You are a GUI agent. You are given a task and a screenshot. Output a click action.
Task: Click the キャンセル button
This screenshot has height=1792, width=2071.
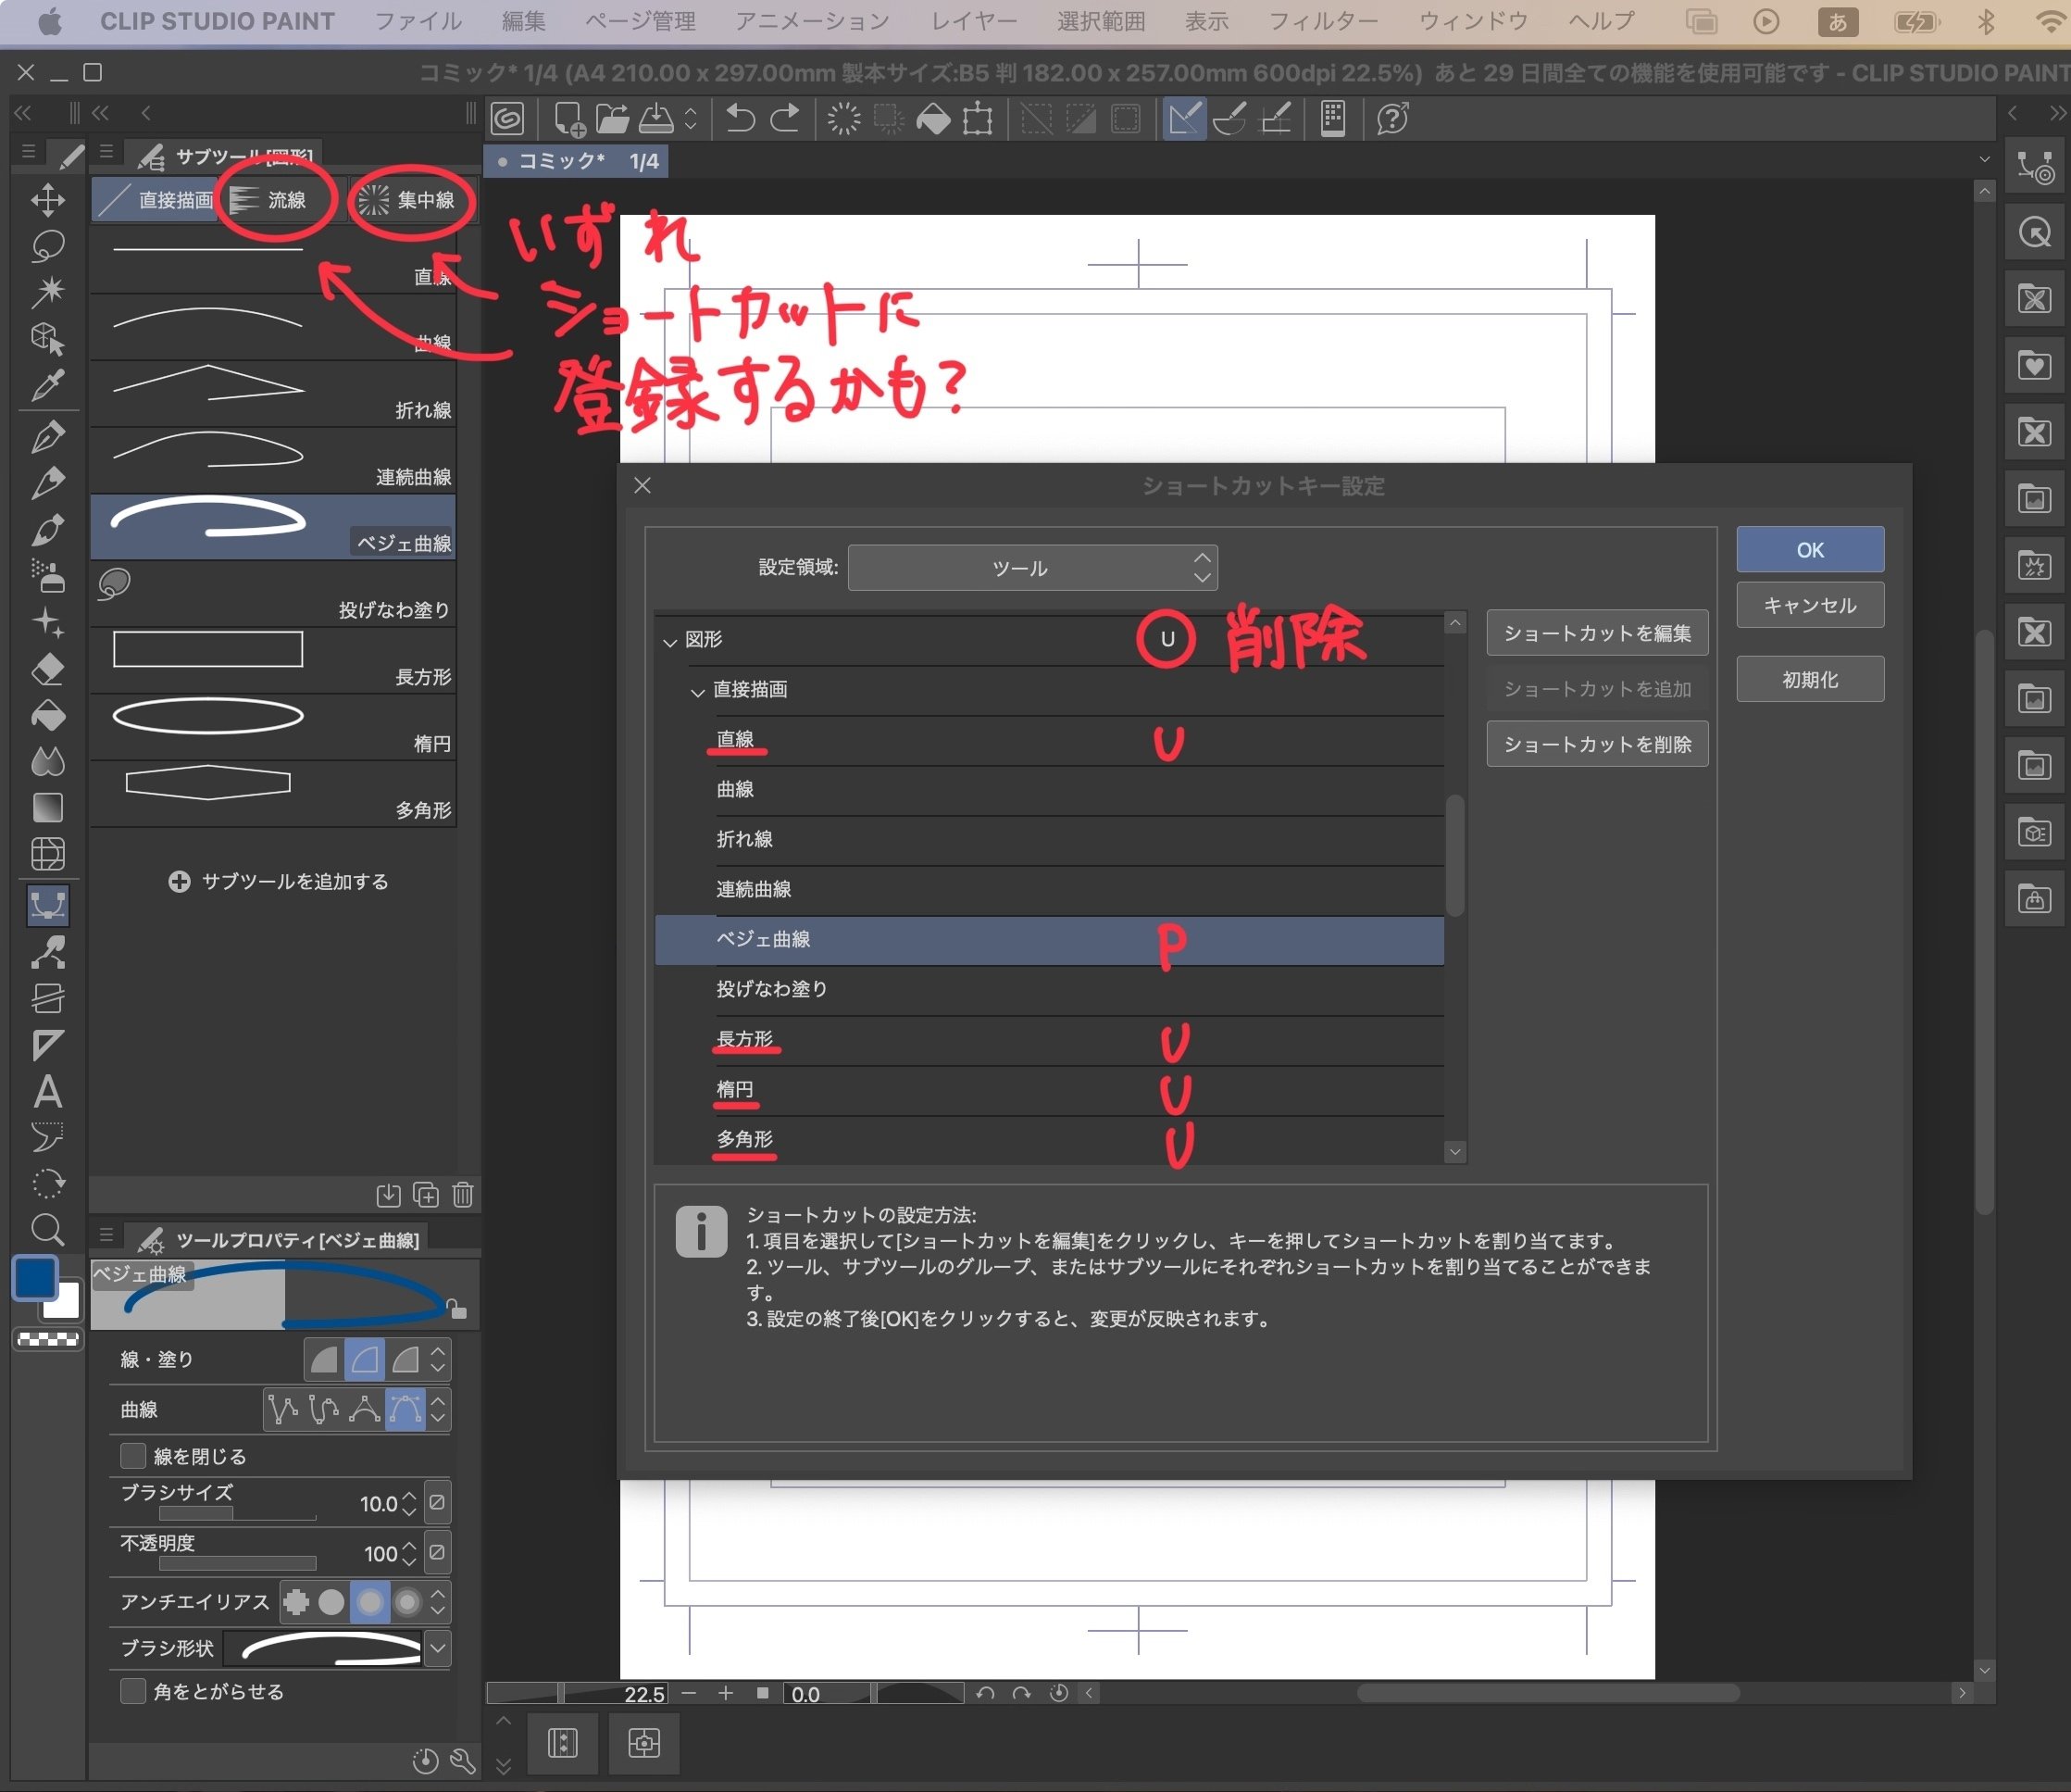click(x=1809, y=605)
